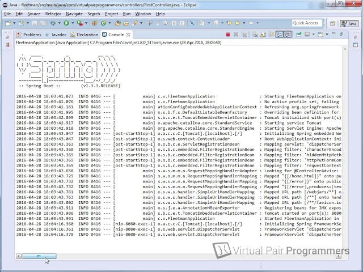Screen dimensions: 363x272
Task: Go back with the yellow Back arrow
Action: pyautogui.click(x=237, y=23)
